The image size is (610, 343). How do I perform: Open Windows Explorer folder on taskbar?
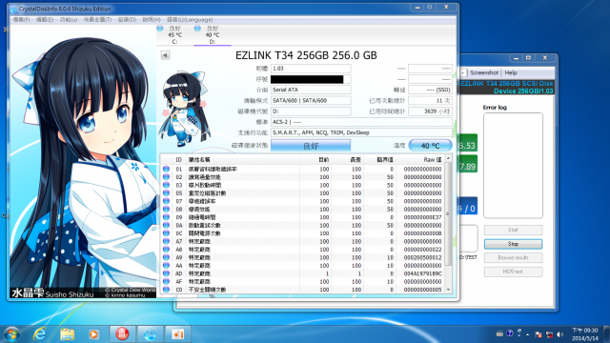[x=67, y=334]
